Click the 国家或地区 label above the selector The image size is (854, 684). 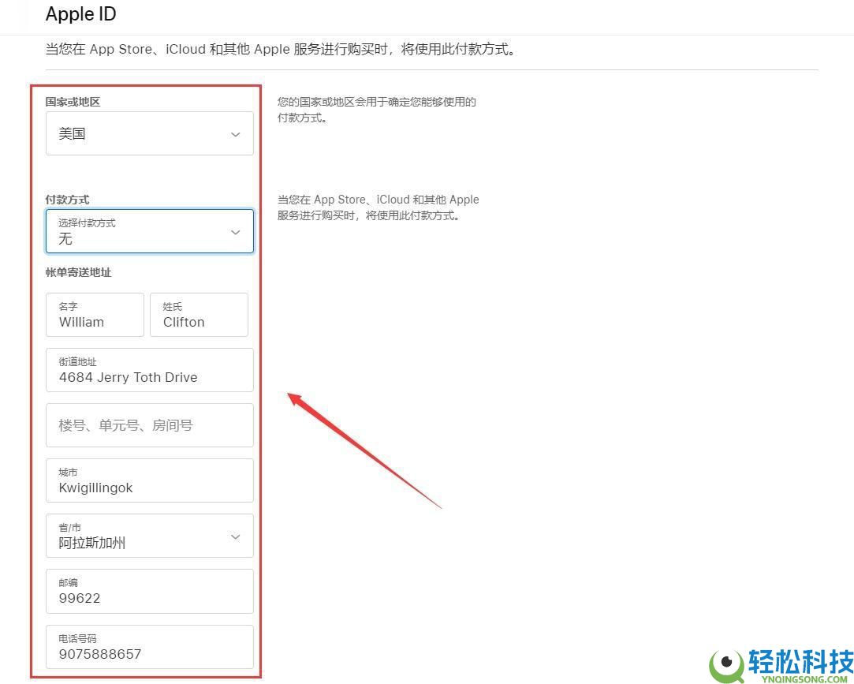pyautogui.click(x=72, y=102)
